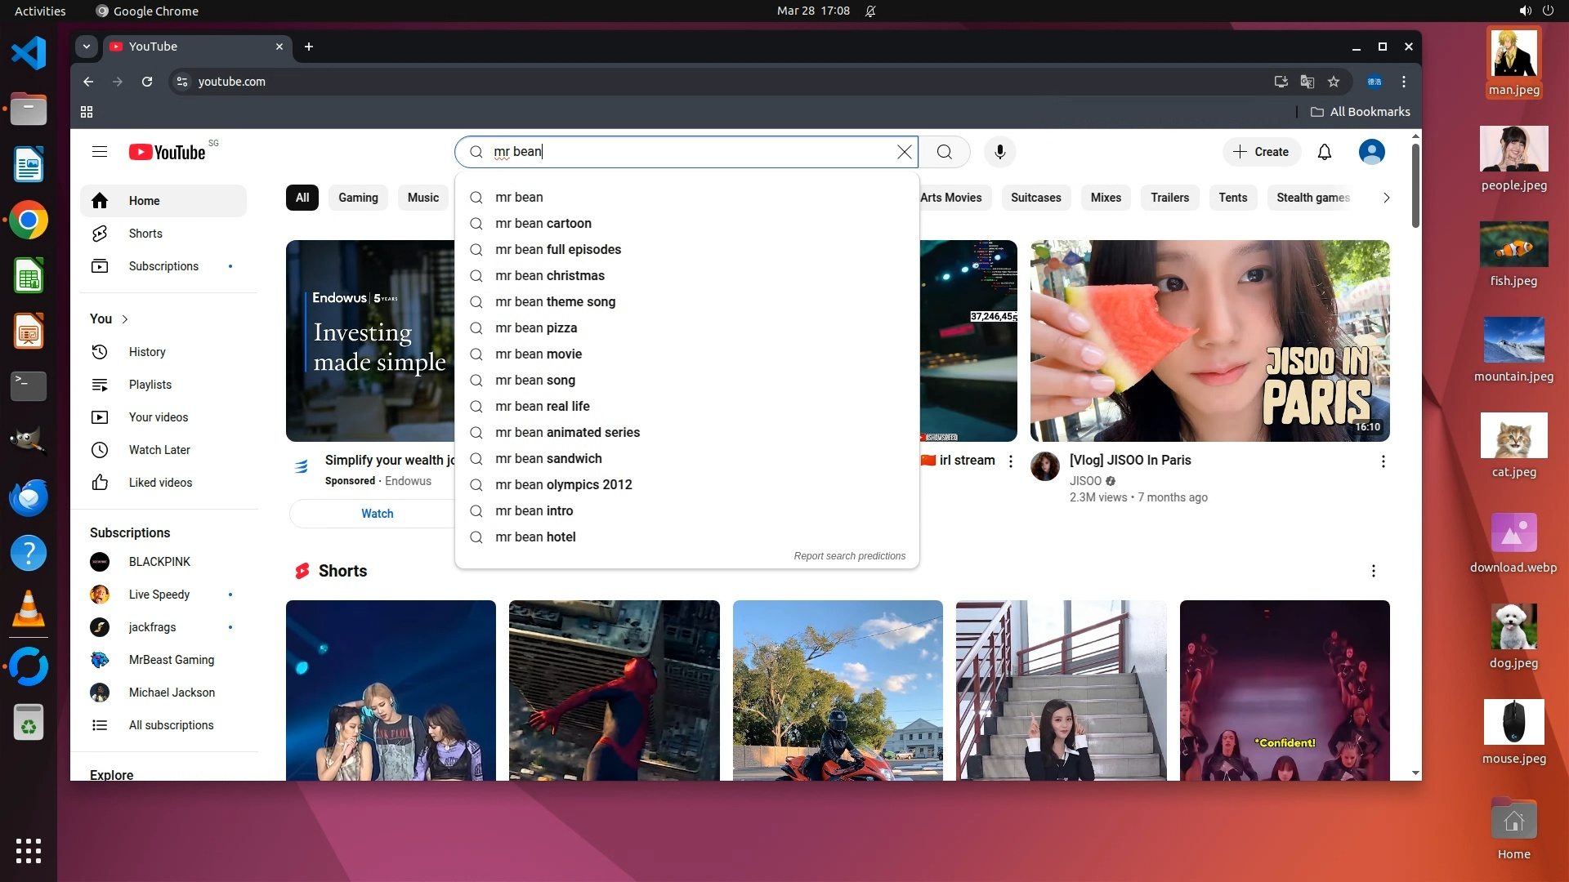The image size is (1569, 882).
Task: Click the voice search microphone icon
Action: tap(999, 152)
